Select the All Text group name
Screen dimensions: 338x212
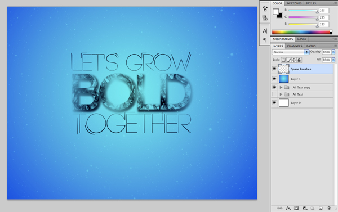pos(298,94)
